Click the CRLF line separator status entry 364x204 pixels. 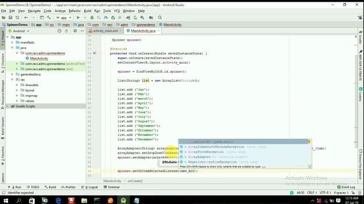[312, 193]
